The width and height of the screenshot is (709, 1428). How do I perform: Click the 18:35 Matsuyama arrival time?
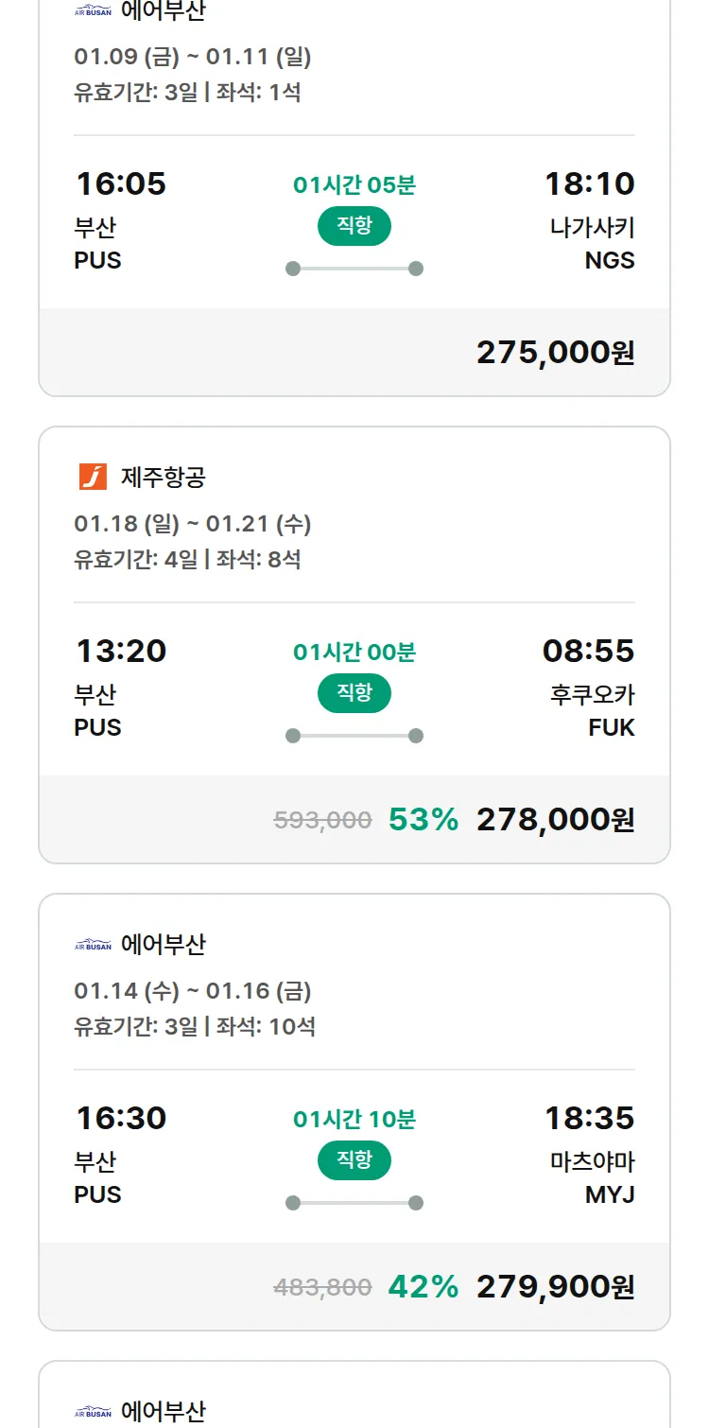point(589,1118)
